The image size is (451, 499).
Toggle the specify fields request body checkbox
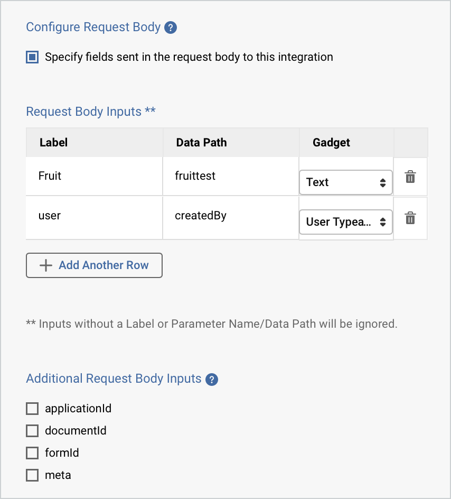(32, 57)
